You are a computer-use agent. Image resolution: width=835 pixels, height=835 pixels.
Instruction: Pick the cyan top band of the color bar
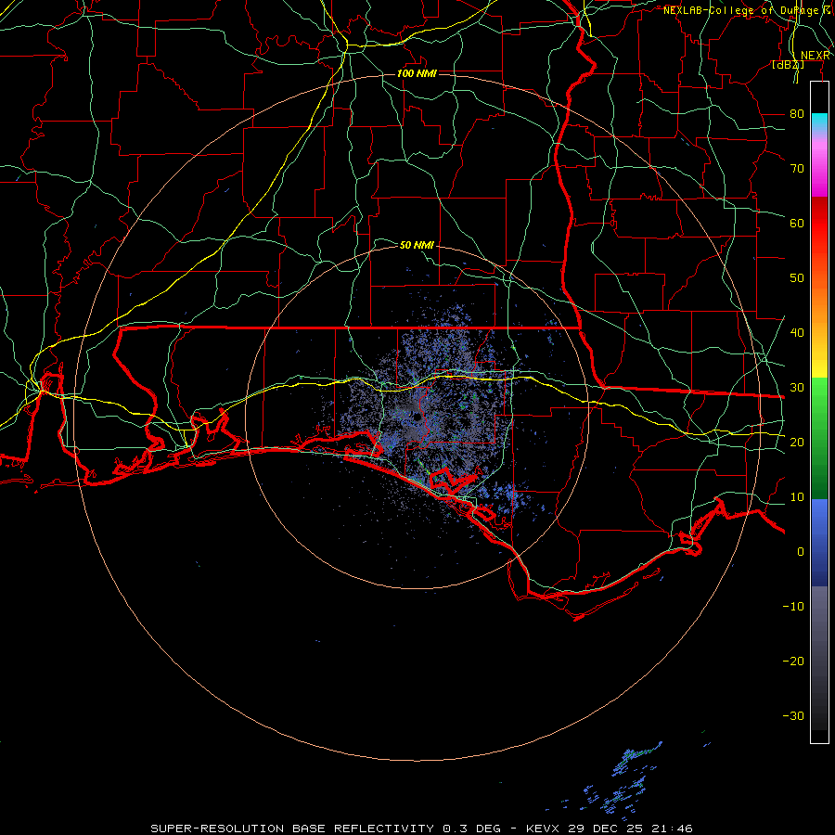[819, 122]
